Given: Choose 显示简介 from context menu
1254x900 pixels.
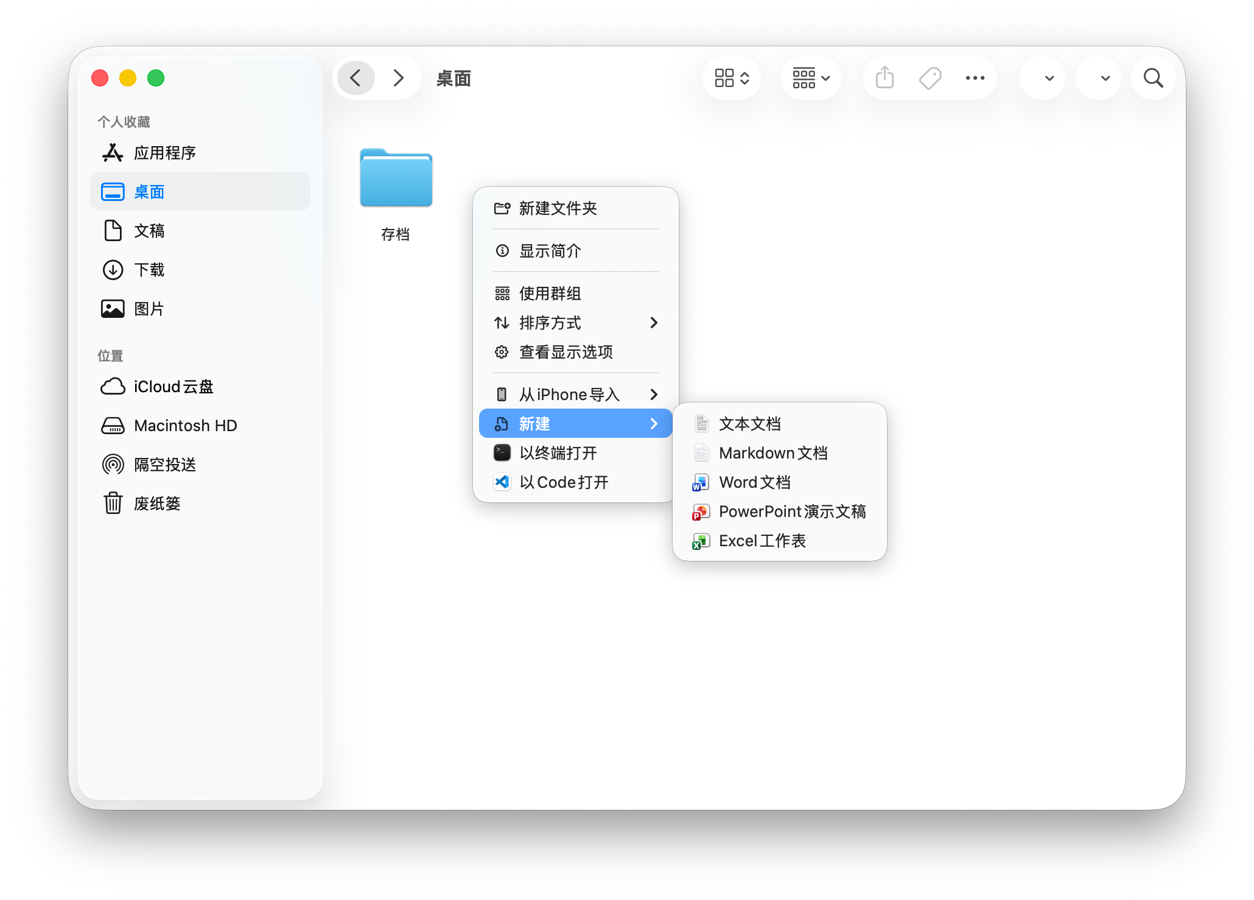Looking at the screenshot, I should (x=576, y=251).
